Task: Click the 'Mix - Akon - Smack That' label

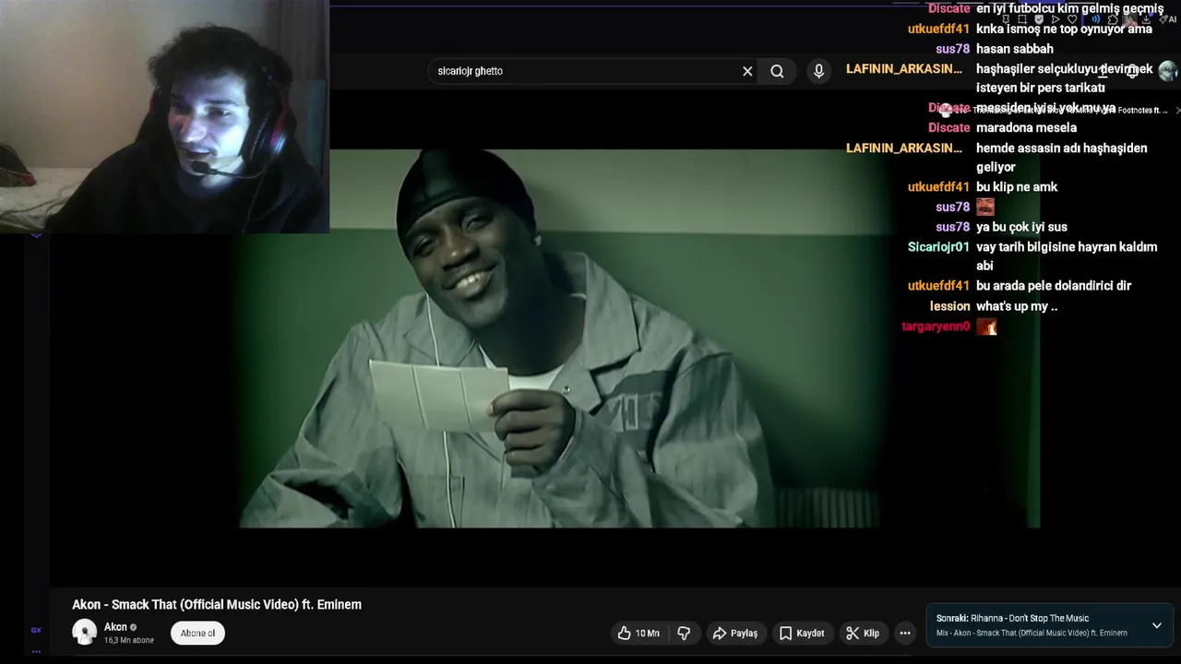Action: [1032, 633]
